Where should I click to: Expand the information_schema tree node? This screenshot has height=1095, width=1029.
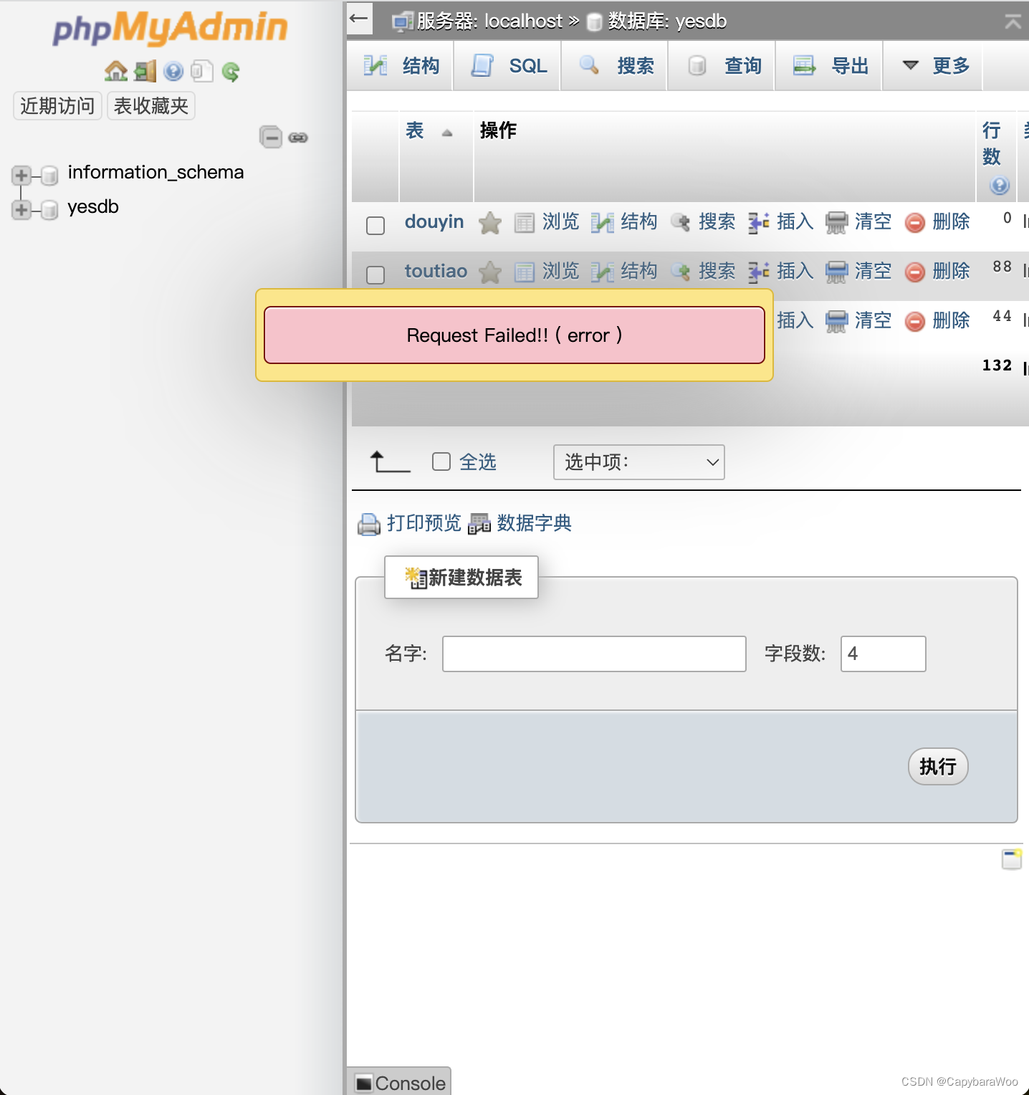20,176
